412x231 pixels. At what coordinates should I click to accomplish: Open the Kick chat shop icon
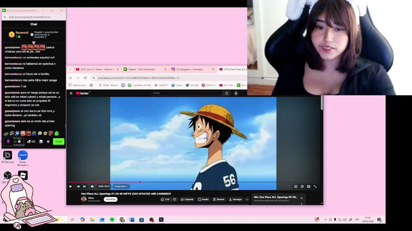click(x=41, y=141)
